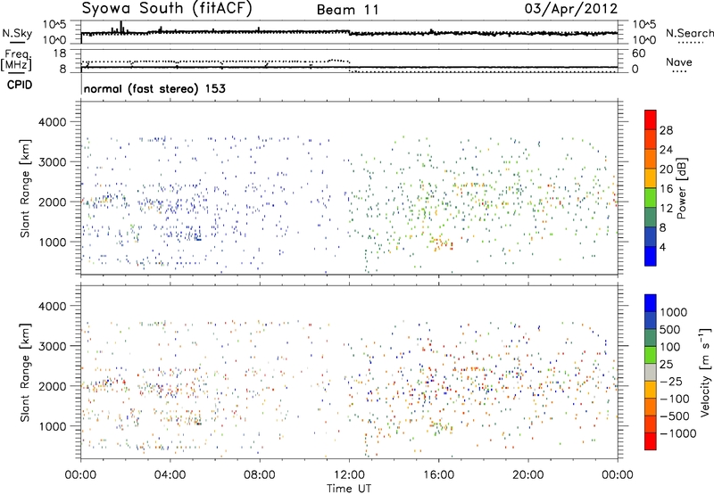The height and width of the screenshot is (494, 714).
Task: Click the 'Syowa South (fitACF)' title
Action: click(x=167, y=8)
